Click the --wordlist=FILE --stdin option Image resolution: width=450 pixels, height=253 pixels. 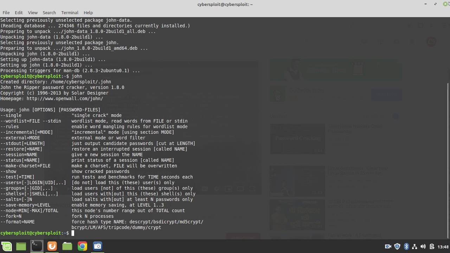click(30, 121)
